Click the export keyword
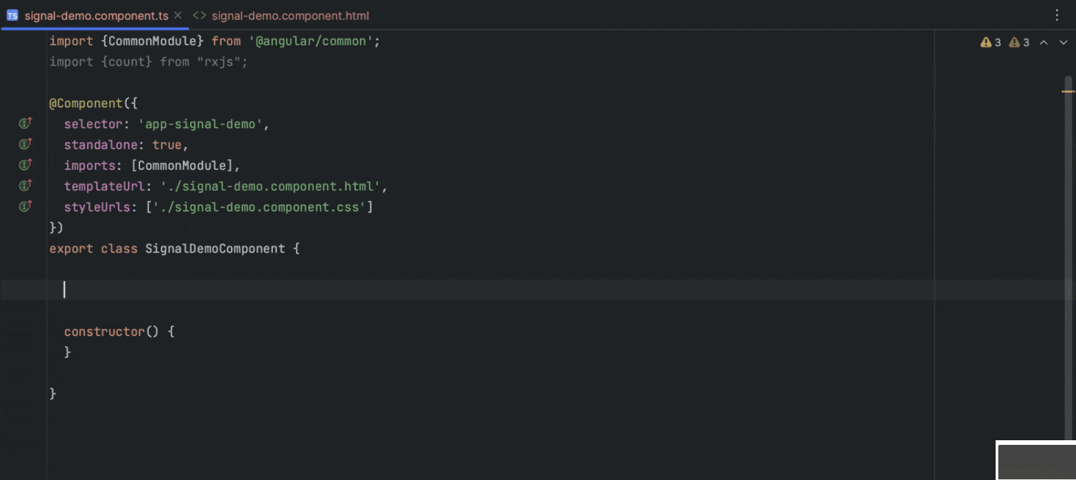 pos(71,249)
